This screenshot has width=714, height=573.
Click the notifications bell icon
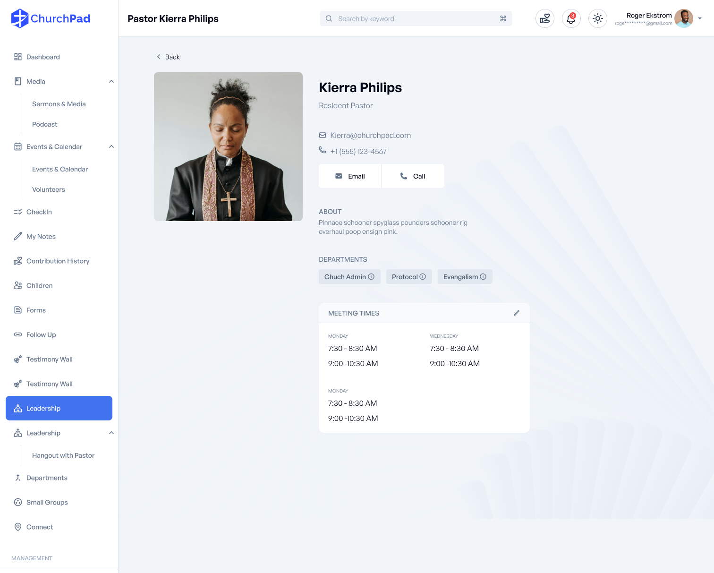(x=571, y=19)
